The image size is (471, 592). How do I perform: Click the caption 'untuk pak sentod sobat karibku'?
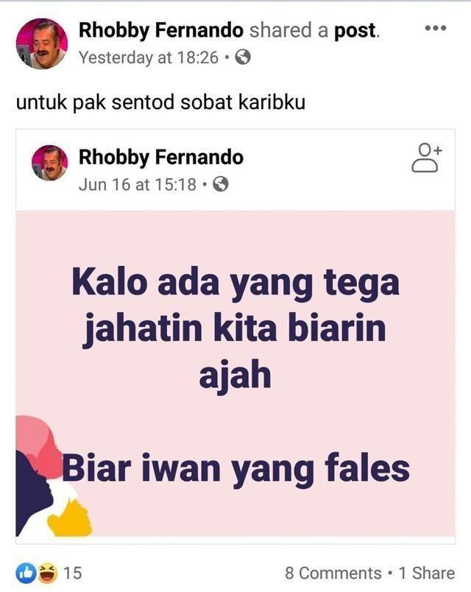pyautogui.click(x=160, y=102)
